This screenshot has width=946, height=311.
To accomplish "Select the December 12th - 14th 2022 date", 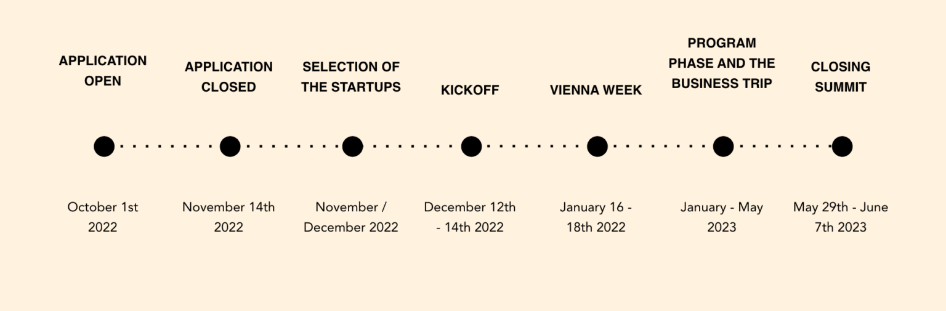I will point(470,217).
